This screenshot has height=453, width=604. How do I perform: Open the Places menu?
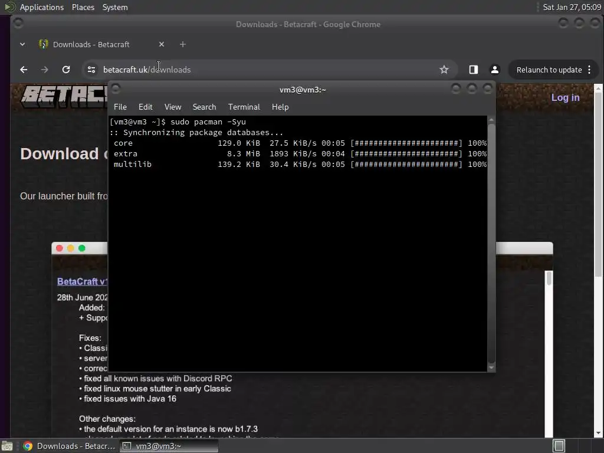click(83, 7)
